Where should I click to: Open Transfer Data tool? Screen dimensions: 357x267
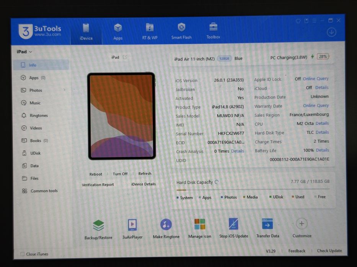(x=267, y=227)
